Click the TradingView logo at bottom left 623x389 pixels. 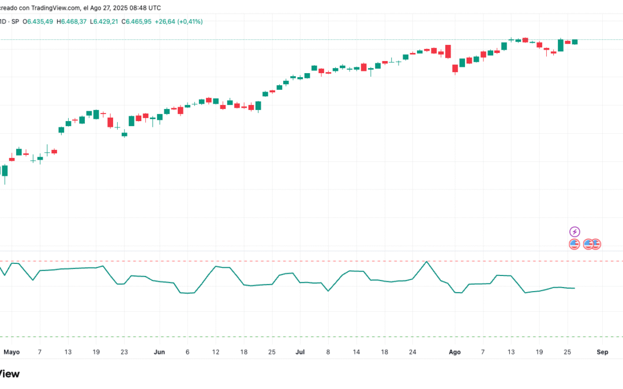click(x=9, y=373)
